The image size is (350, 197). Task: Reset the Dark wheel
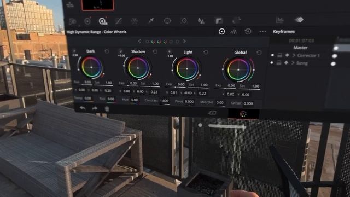point(107,51)
